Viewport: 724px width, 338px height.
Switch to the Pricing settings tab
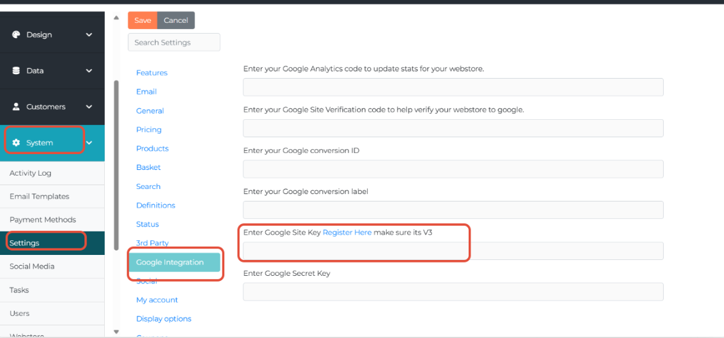[149, 129]
